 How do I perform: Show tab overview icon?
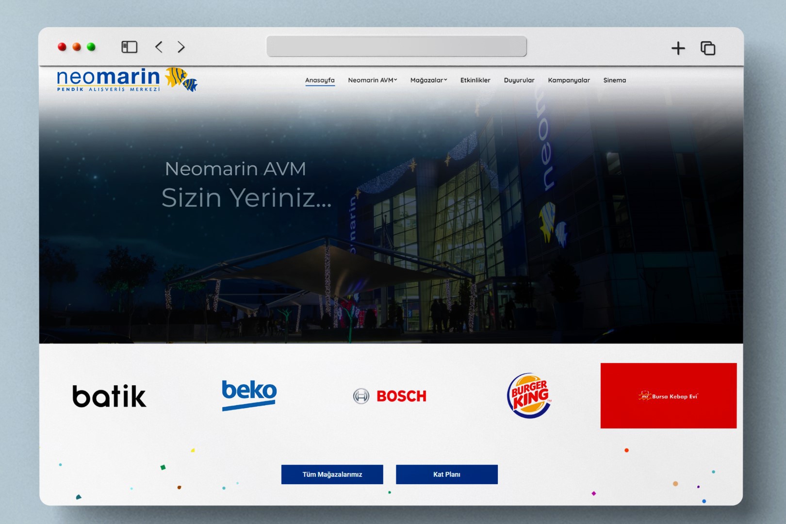click(708, 48)
